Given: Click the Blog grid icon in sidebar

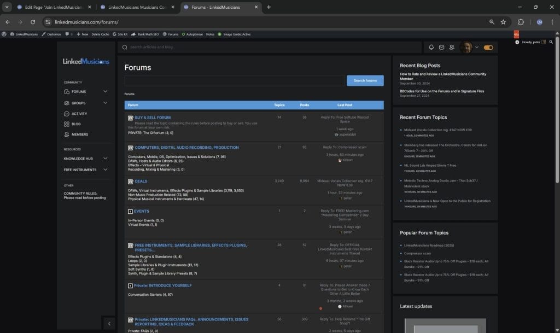Looking at the screenshot, I should point(67,124).
